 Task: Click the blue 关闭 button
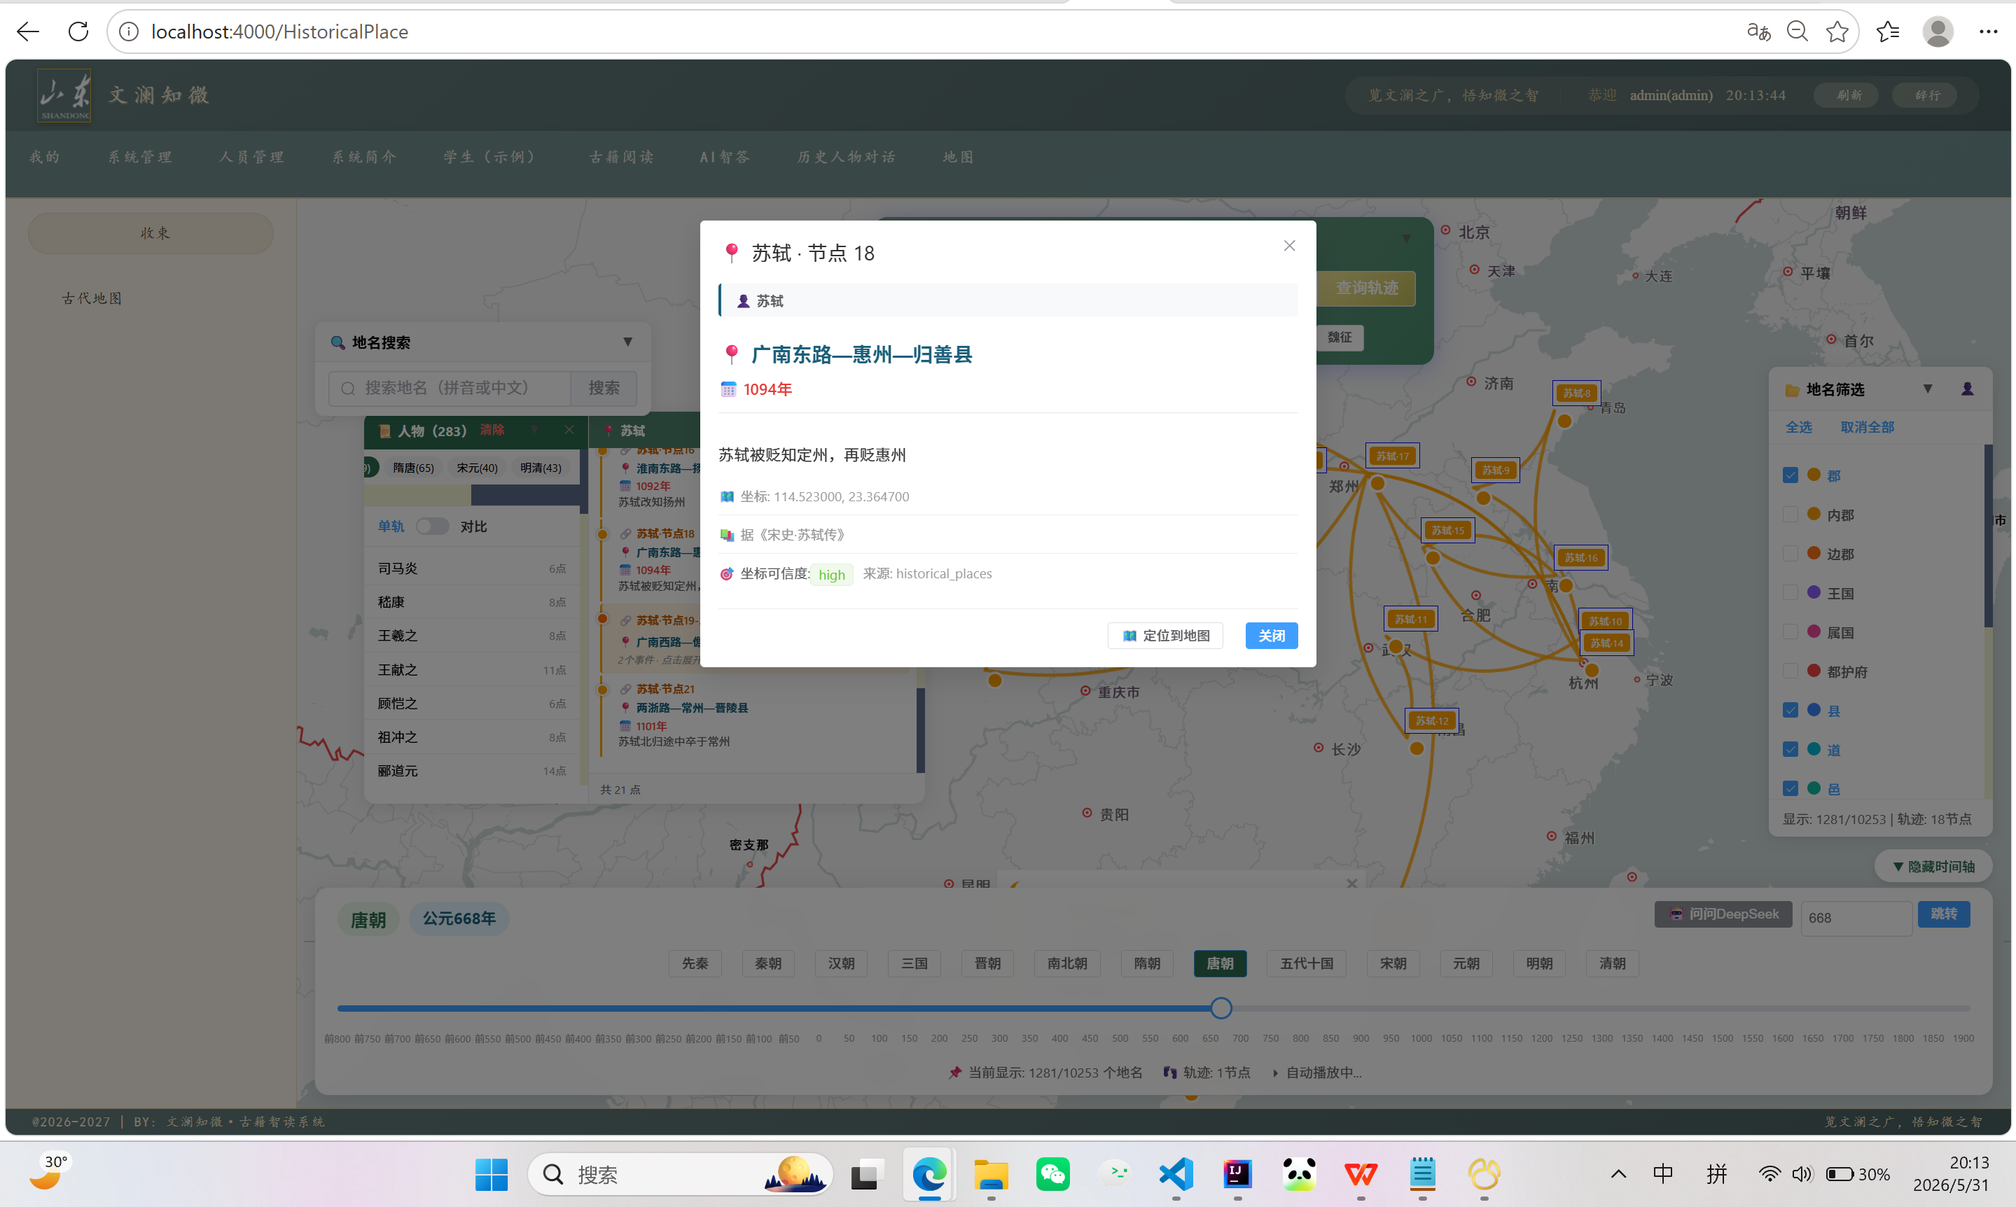tap(1272, 636)
